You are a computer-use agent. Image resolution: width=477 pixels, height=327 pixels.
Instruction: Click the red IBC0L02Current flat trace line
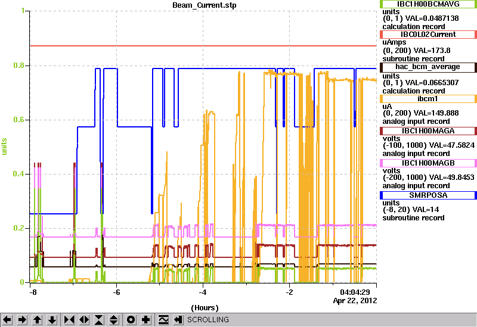point(203,46)
